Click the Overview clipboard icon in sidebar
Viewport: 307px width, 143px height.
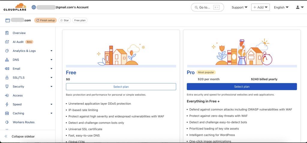pos(7,33)
